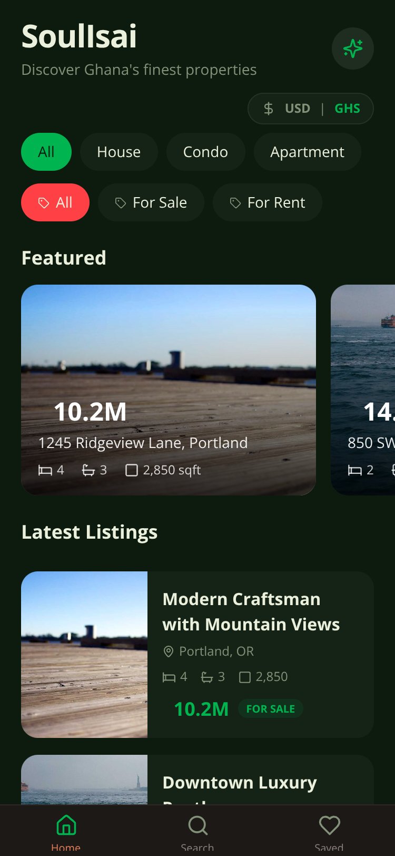
Task: Click 10.2M price on featured card
Action: click(x=90, y=412)
